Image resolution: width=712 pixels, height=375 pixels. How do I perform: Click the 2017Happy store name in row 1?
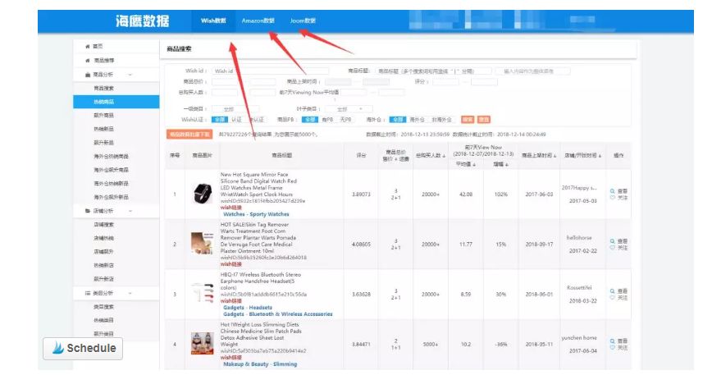578,187
